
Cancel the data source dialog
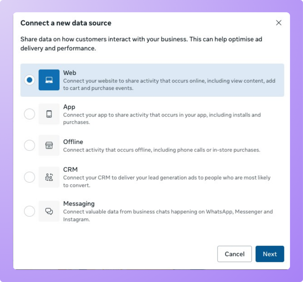[234, 254]
